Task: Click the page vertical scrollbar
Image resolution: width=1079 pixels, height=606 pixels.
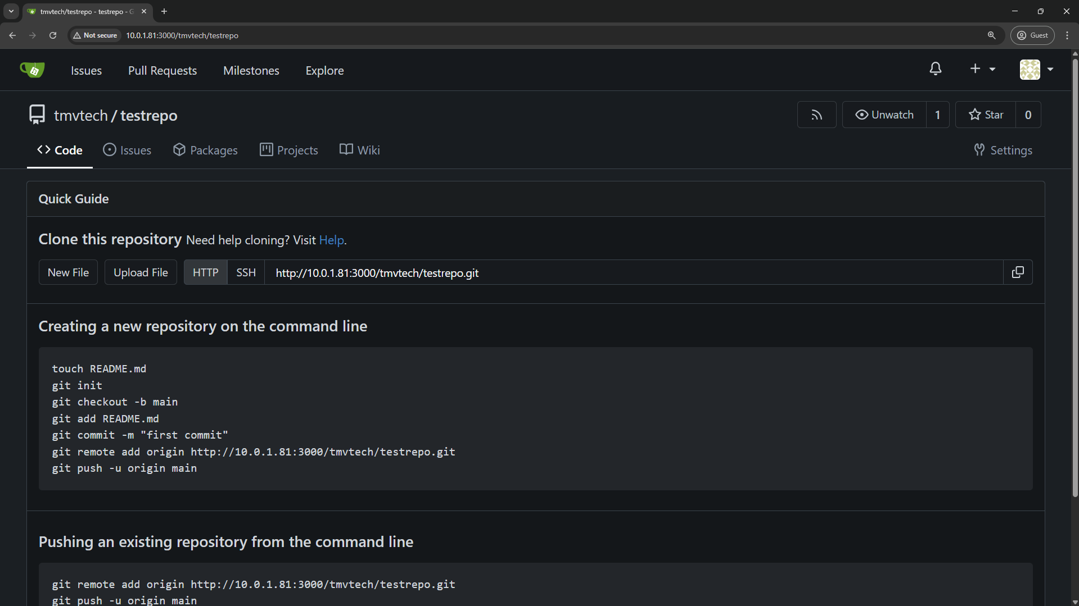Action: click(x=1075, y=275)
